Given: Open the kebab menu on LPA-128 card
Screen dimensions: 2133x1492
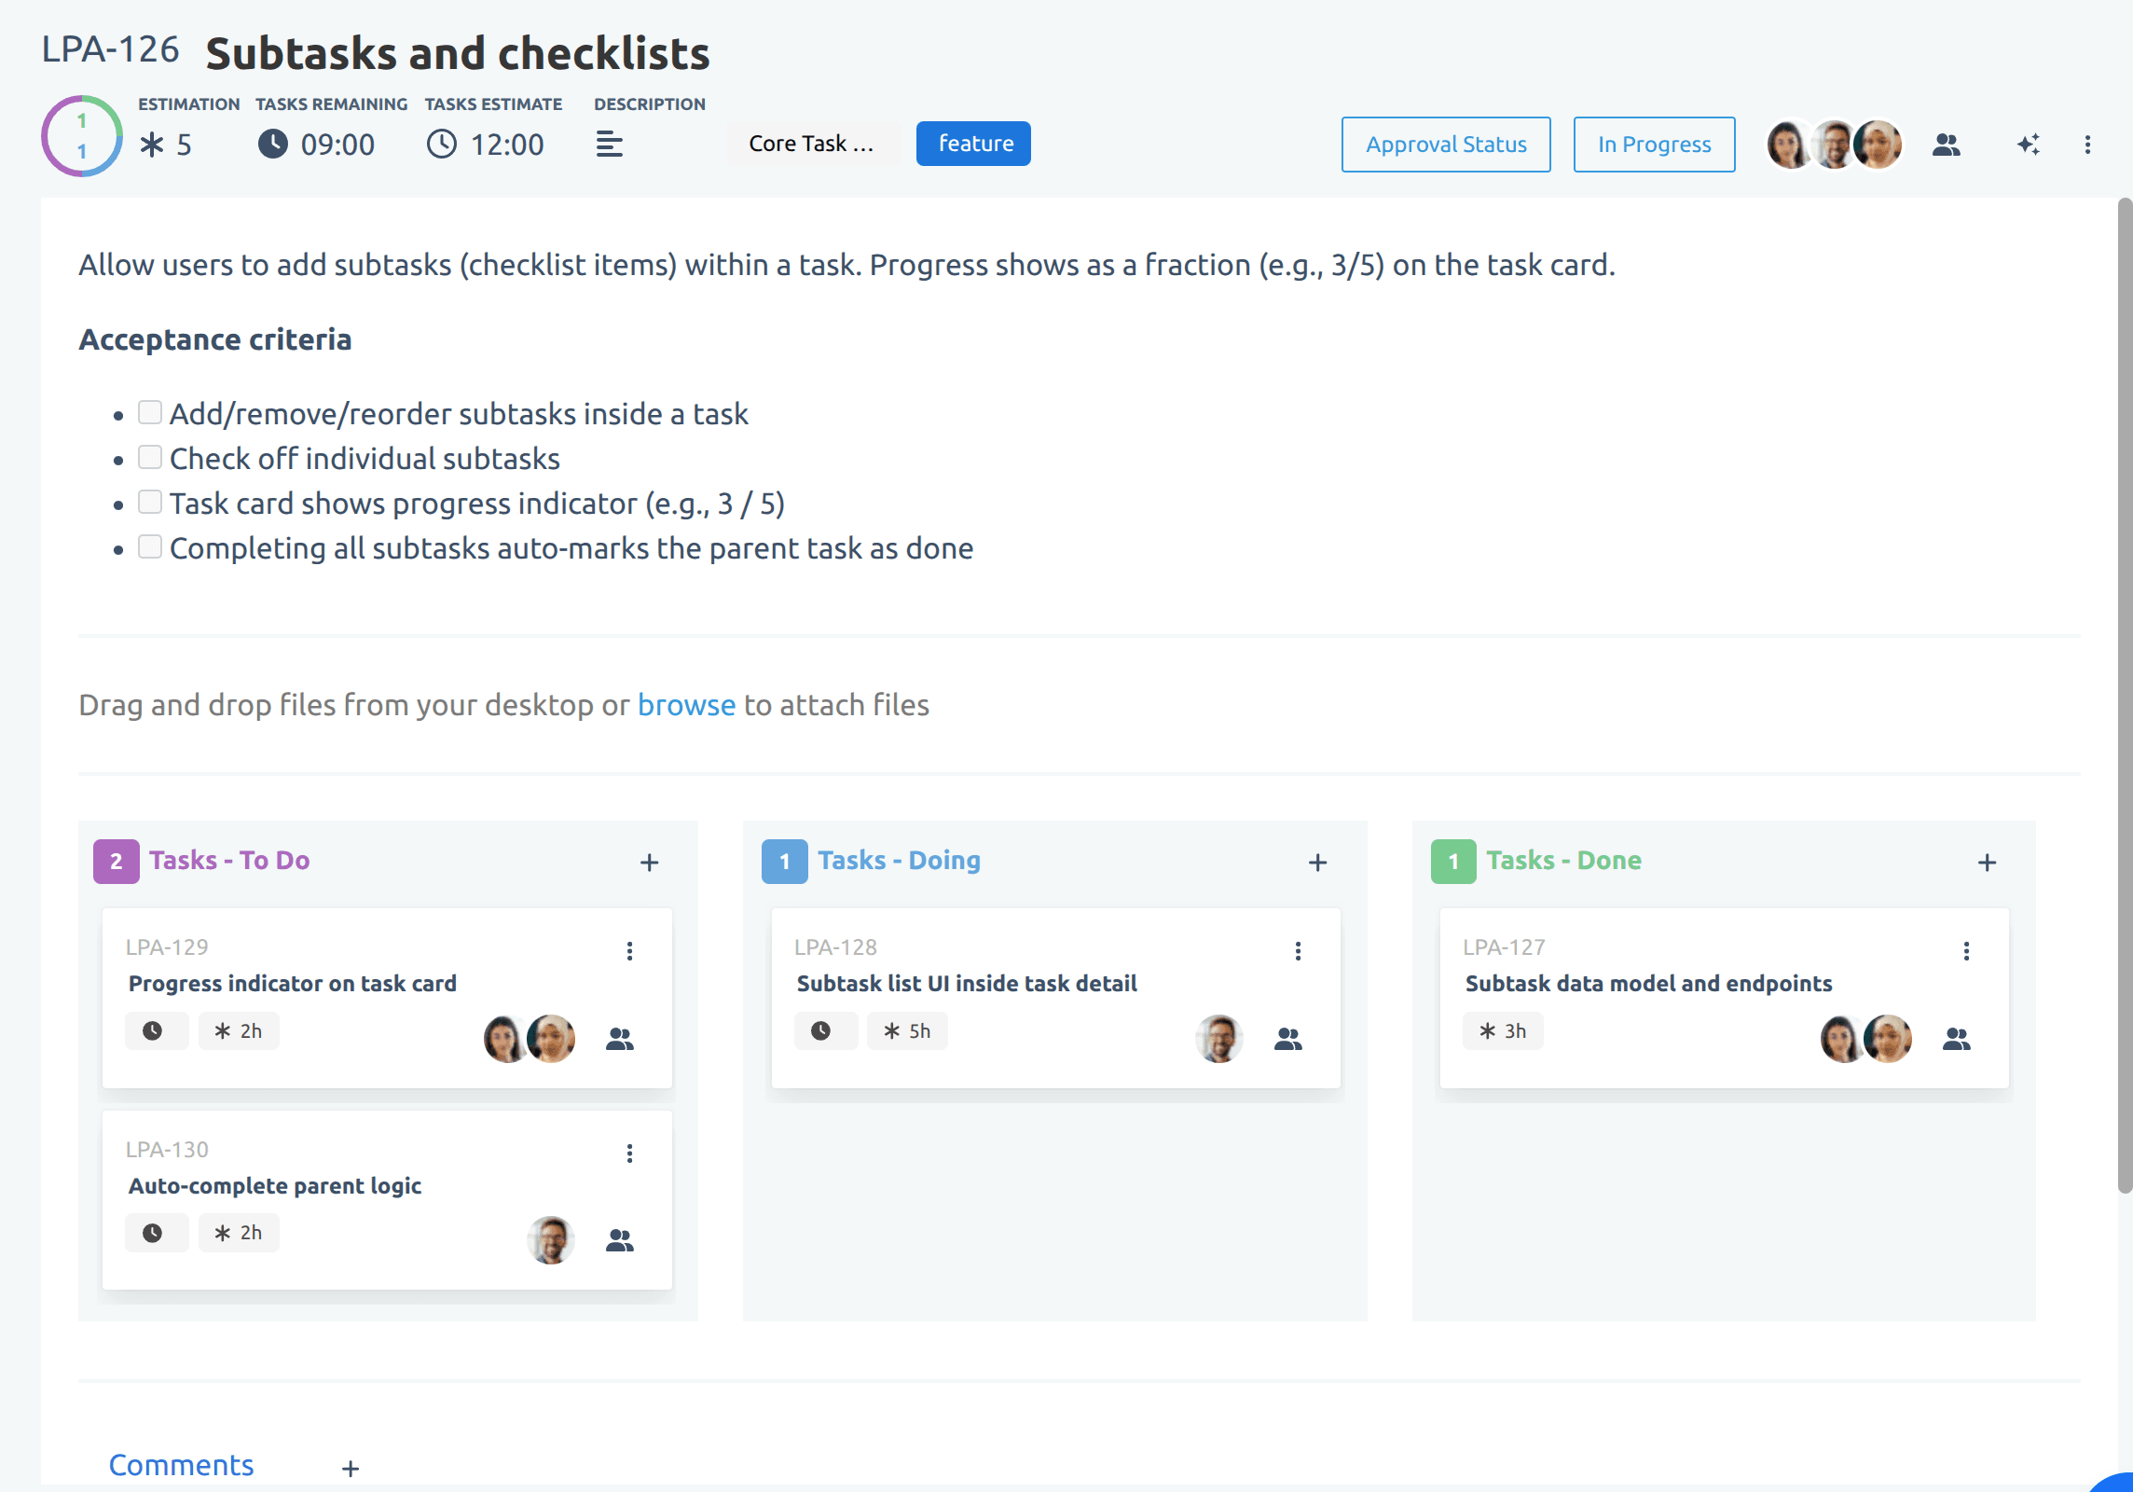Looking at the screenshot, I should click(x=1298, y=950).
